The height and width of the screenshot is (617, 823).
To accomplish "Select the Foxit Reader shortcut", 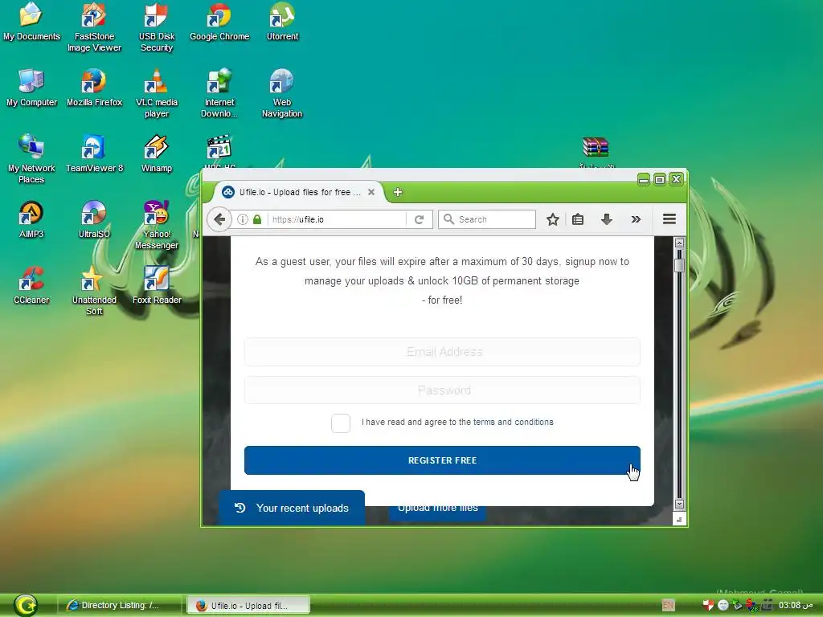I will coord(157,285).
